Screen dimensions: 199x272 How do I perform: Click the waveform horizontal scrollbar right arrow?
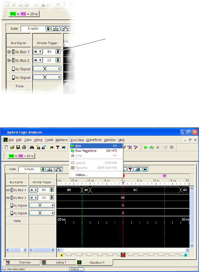point(187,250)
